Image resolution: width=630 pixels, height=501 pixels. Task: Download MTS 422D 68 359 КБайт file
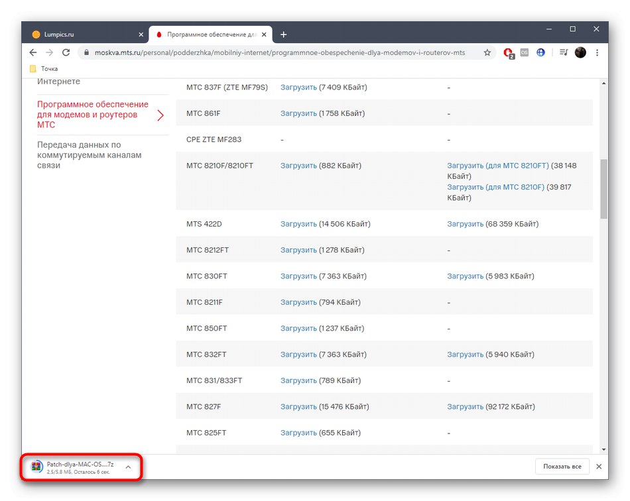tap(466, 224)
